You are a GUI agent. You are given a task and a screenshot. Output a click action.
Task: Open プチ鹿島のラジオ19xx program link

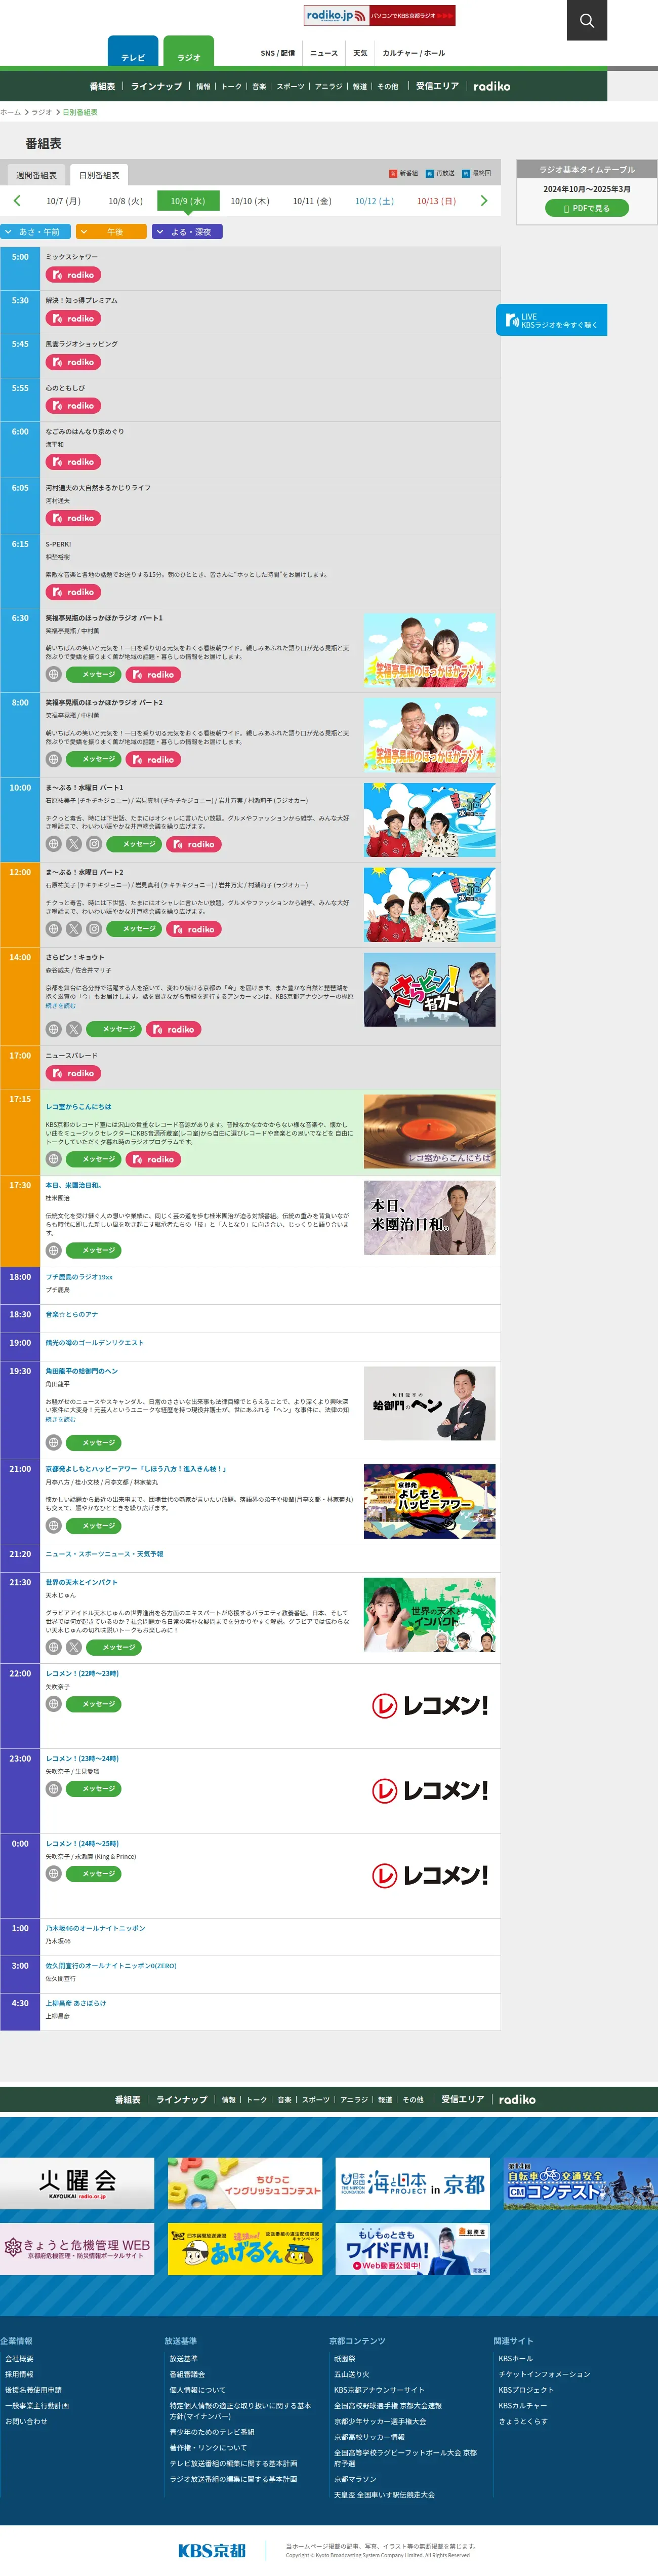79,1277
